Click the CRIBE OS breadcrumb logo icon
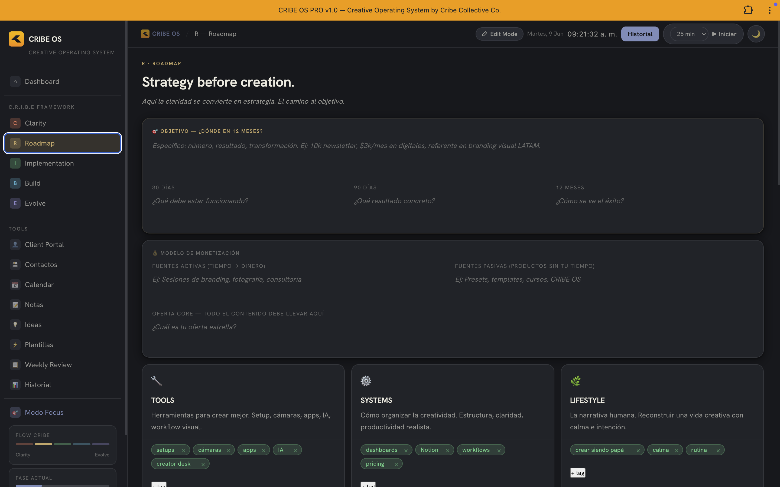Image resolution: width=780 pixels, height=487 pixels. [x=145, y=34]
